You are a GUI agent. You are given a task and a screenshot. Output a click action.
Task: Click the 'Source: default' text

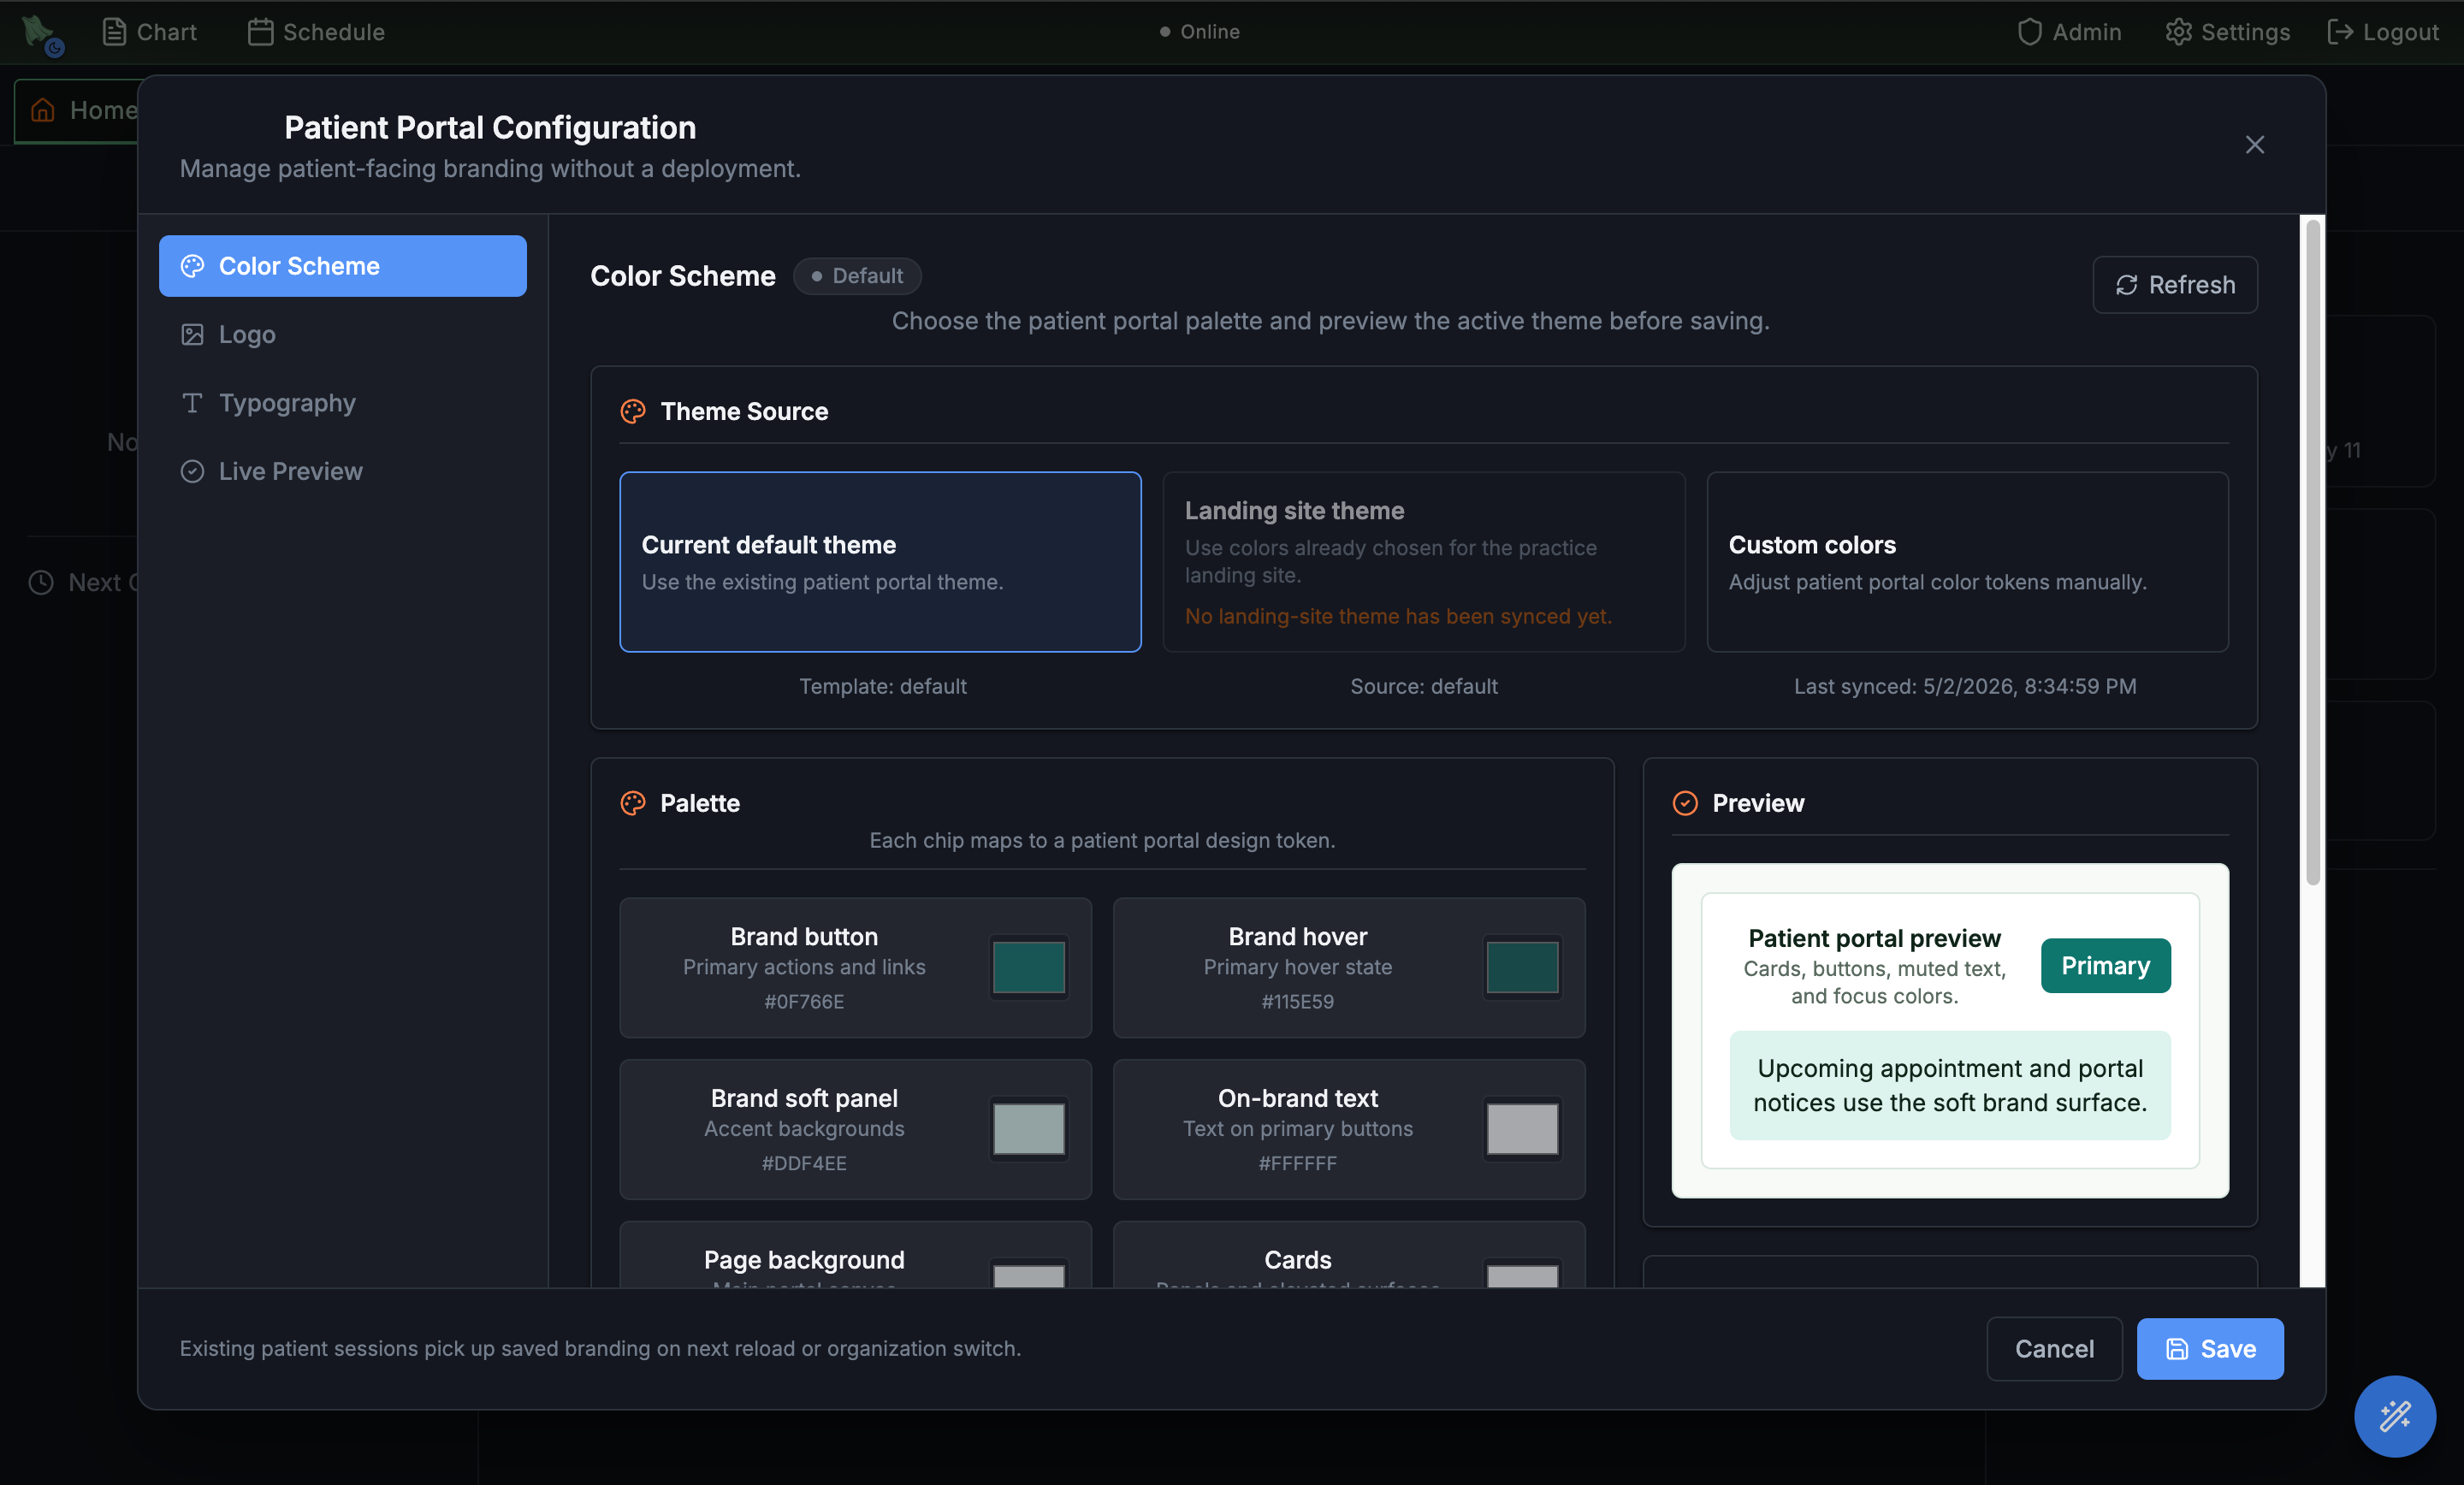pos(1423,686)
